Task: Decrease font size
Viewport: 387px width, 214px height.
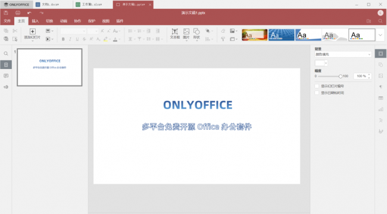Action: [108, 31]
